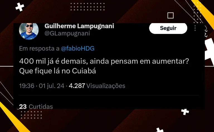214x132 pixels.
Task: Click the white plus icon below the tweet card
Action: 185,112
